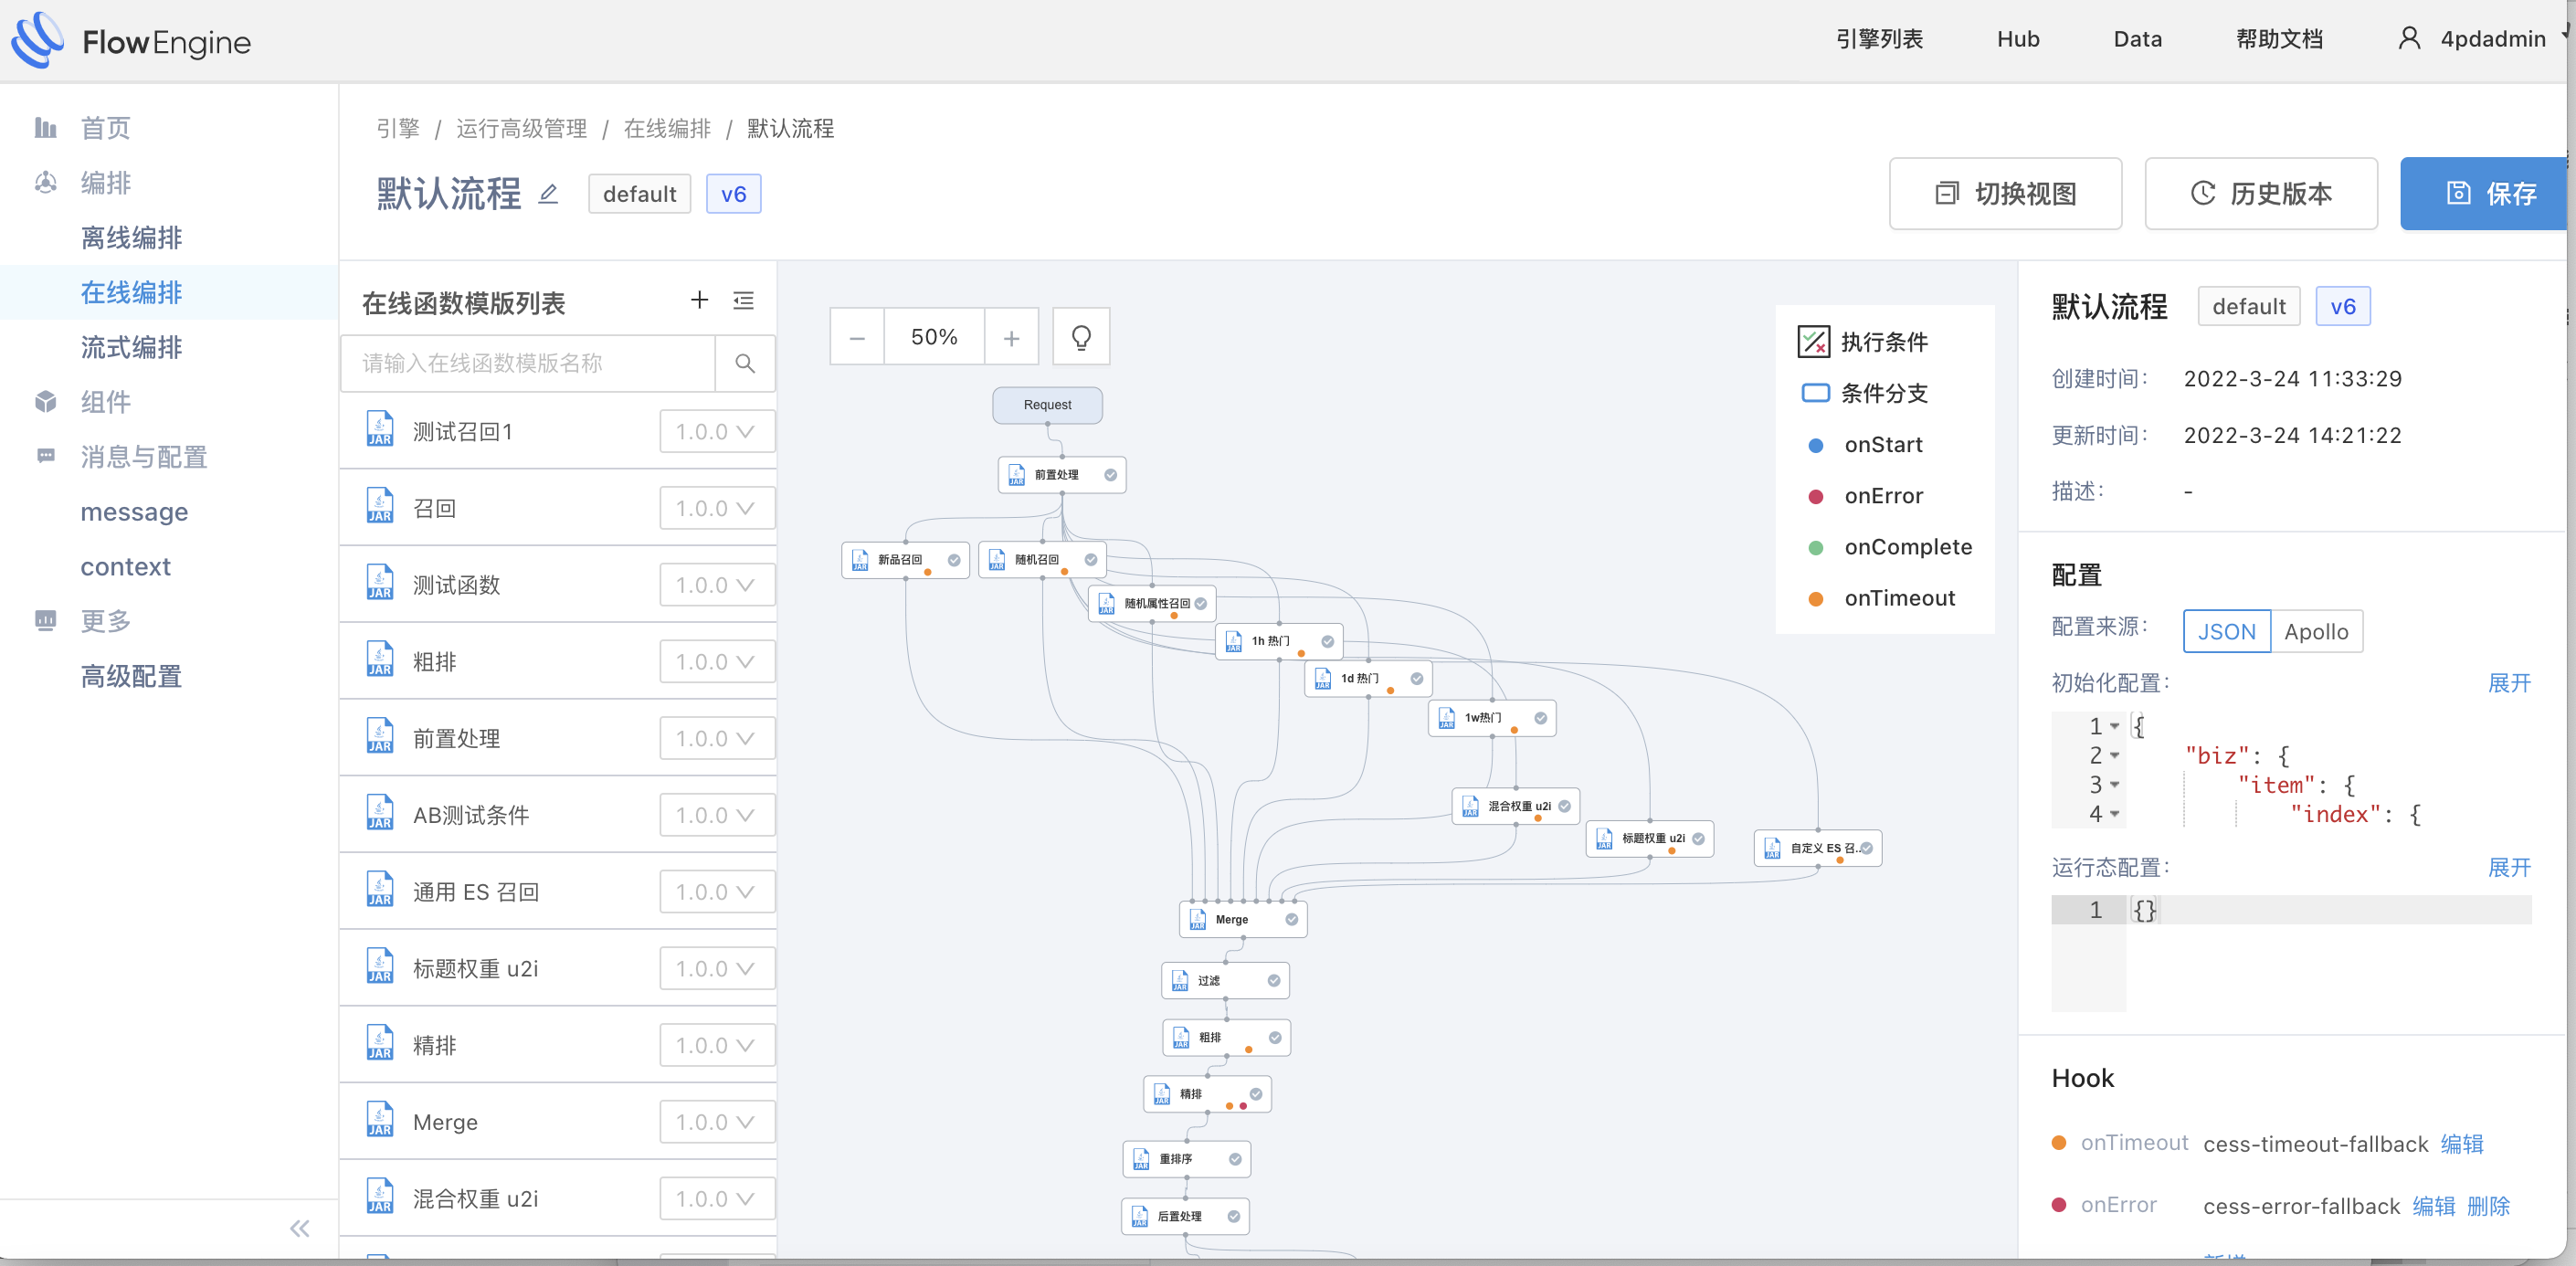
Task: Click the user avatar icon in header
Action: [2409, 39]
